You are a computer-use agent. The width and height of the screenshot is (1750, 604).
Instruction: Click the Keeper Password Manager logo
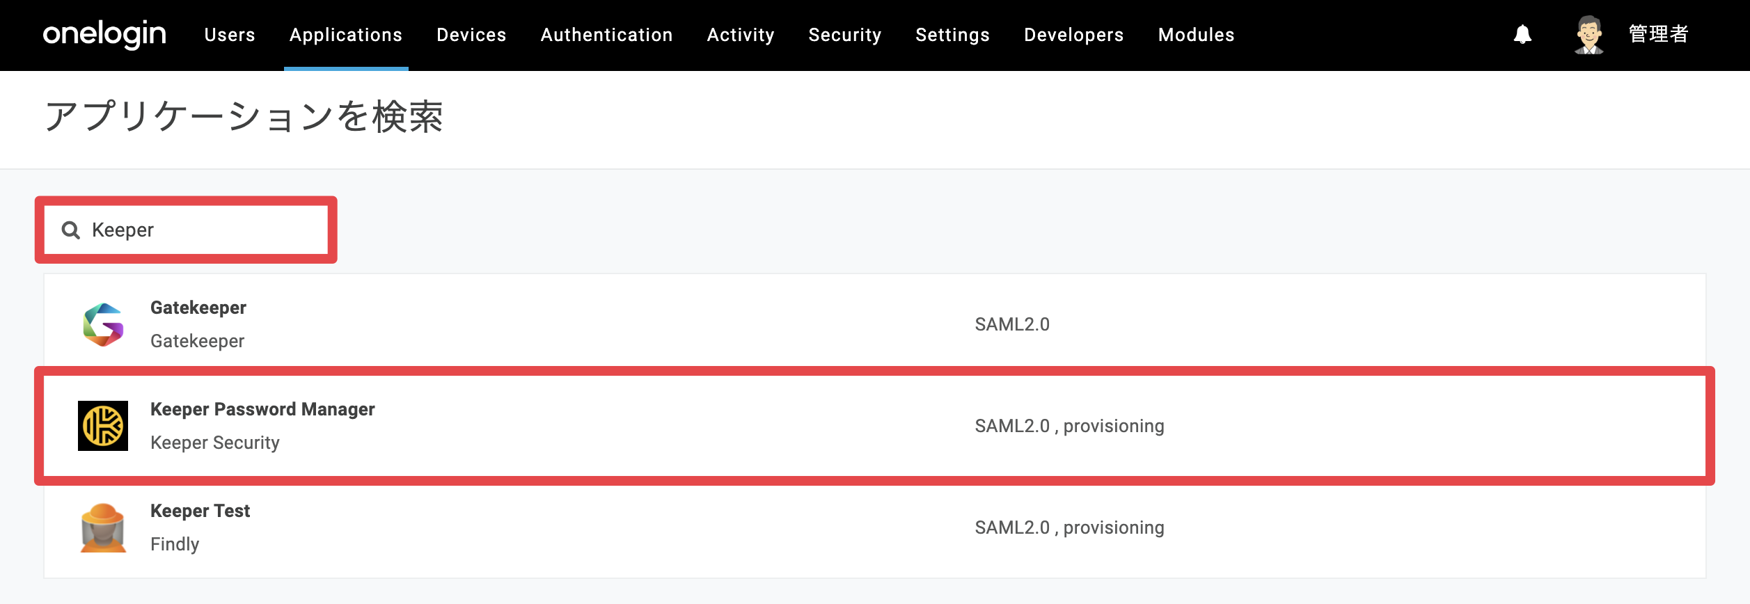click(103, 426)
